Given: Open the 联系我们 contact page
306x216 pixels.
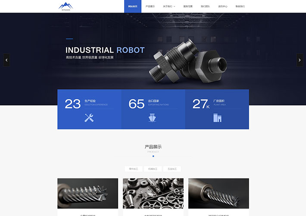Looking at the screenshot, I should coord(240,6).
